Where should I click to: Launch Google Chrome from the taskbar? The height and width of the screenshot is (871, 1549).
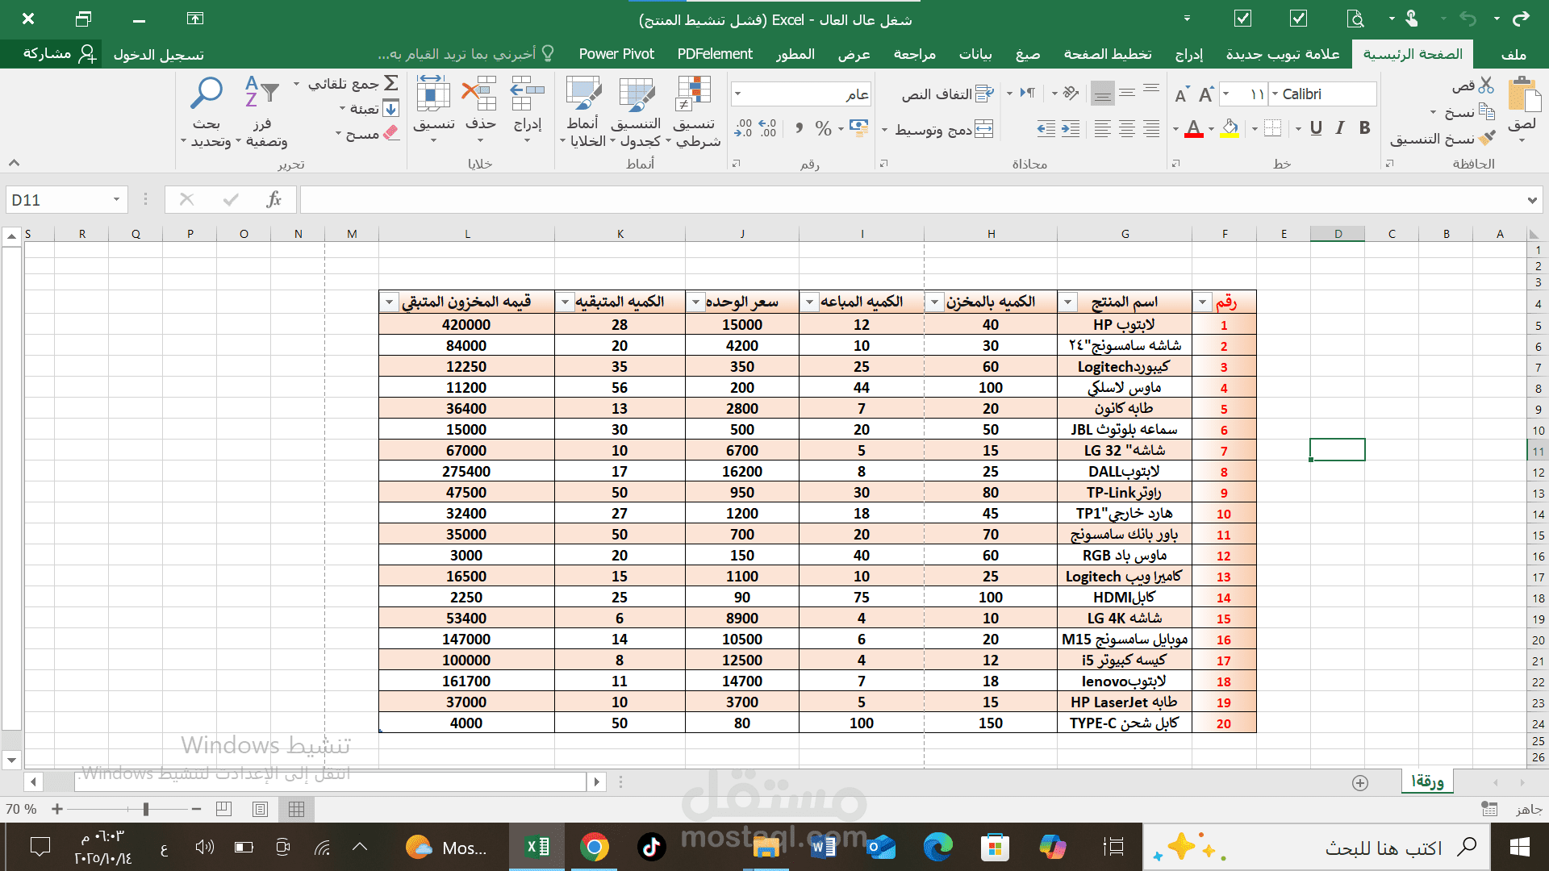tap(594, 847)
